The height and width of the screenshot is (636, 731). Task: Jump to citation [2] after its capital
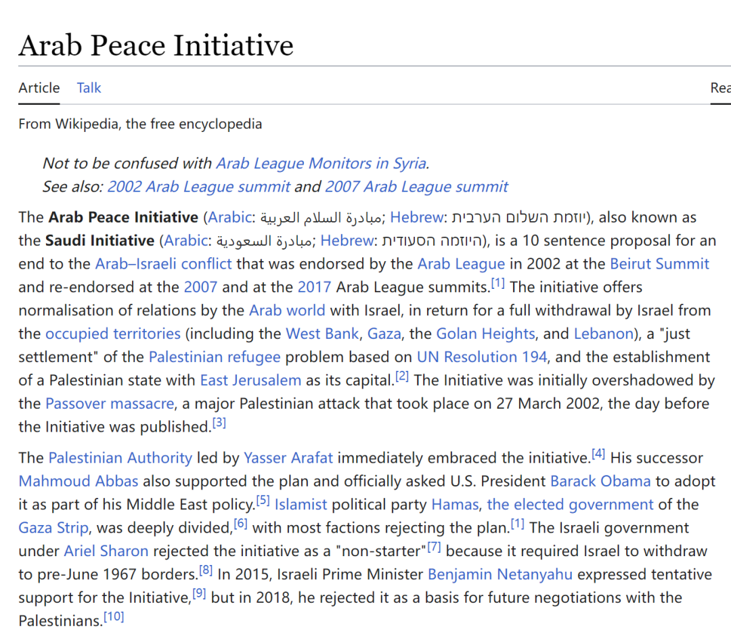[402, 376]
